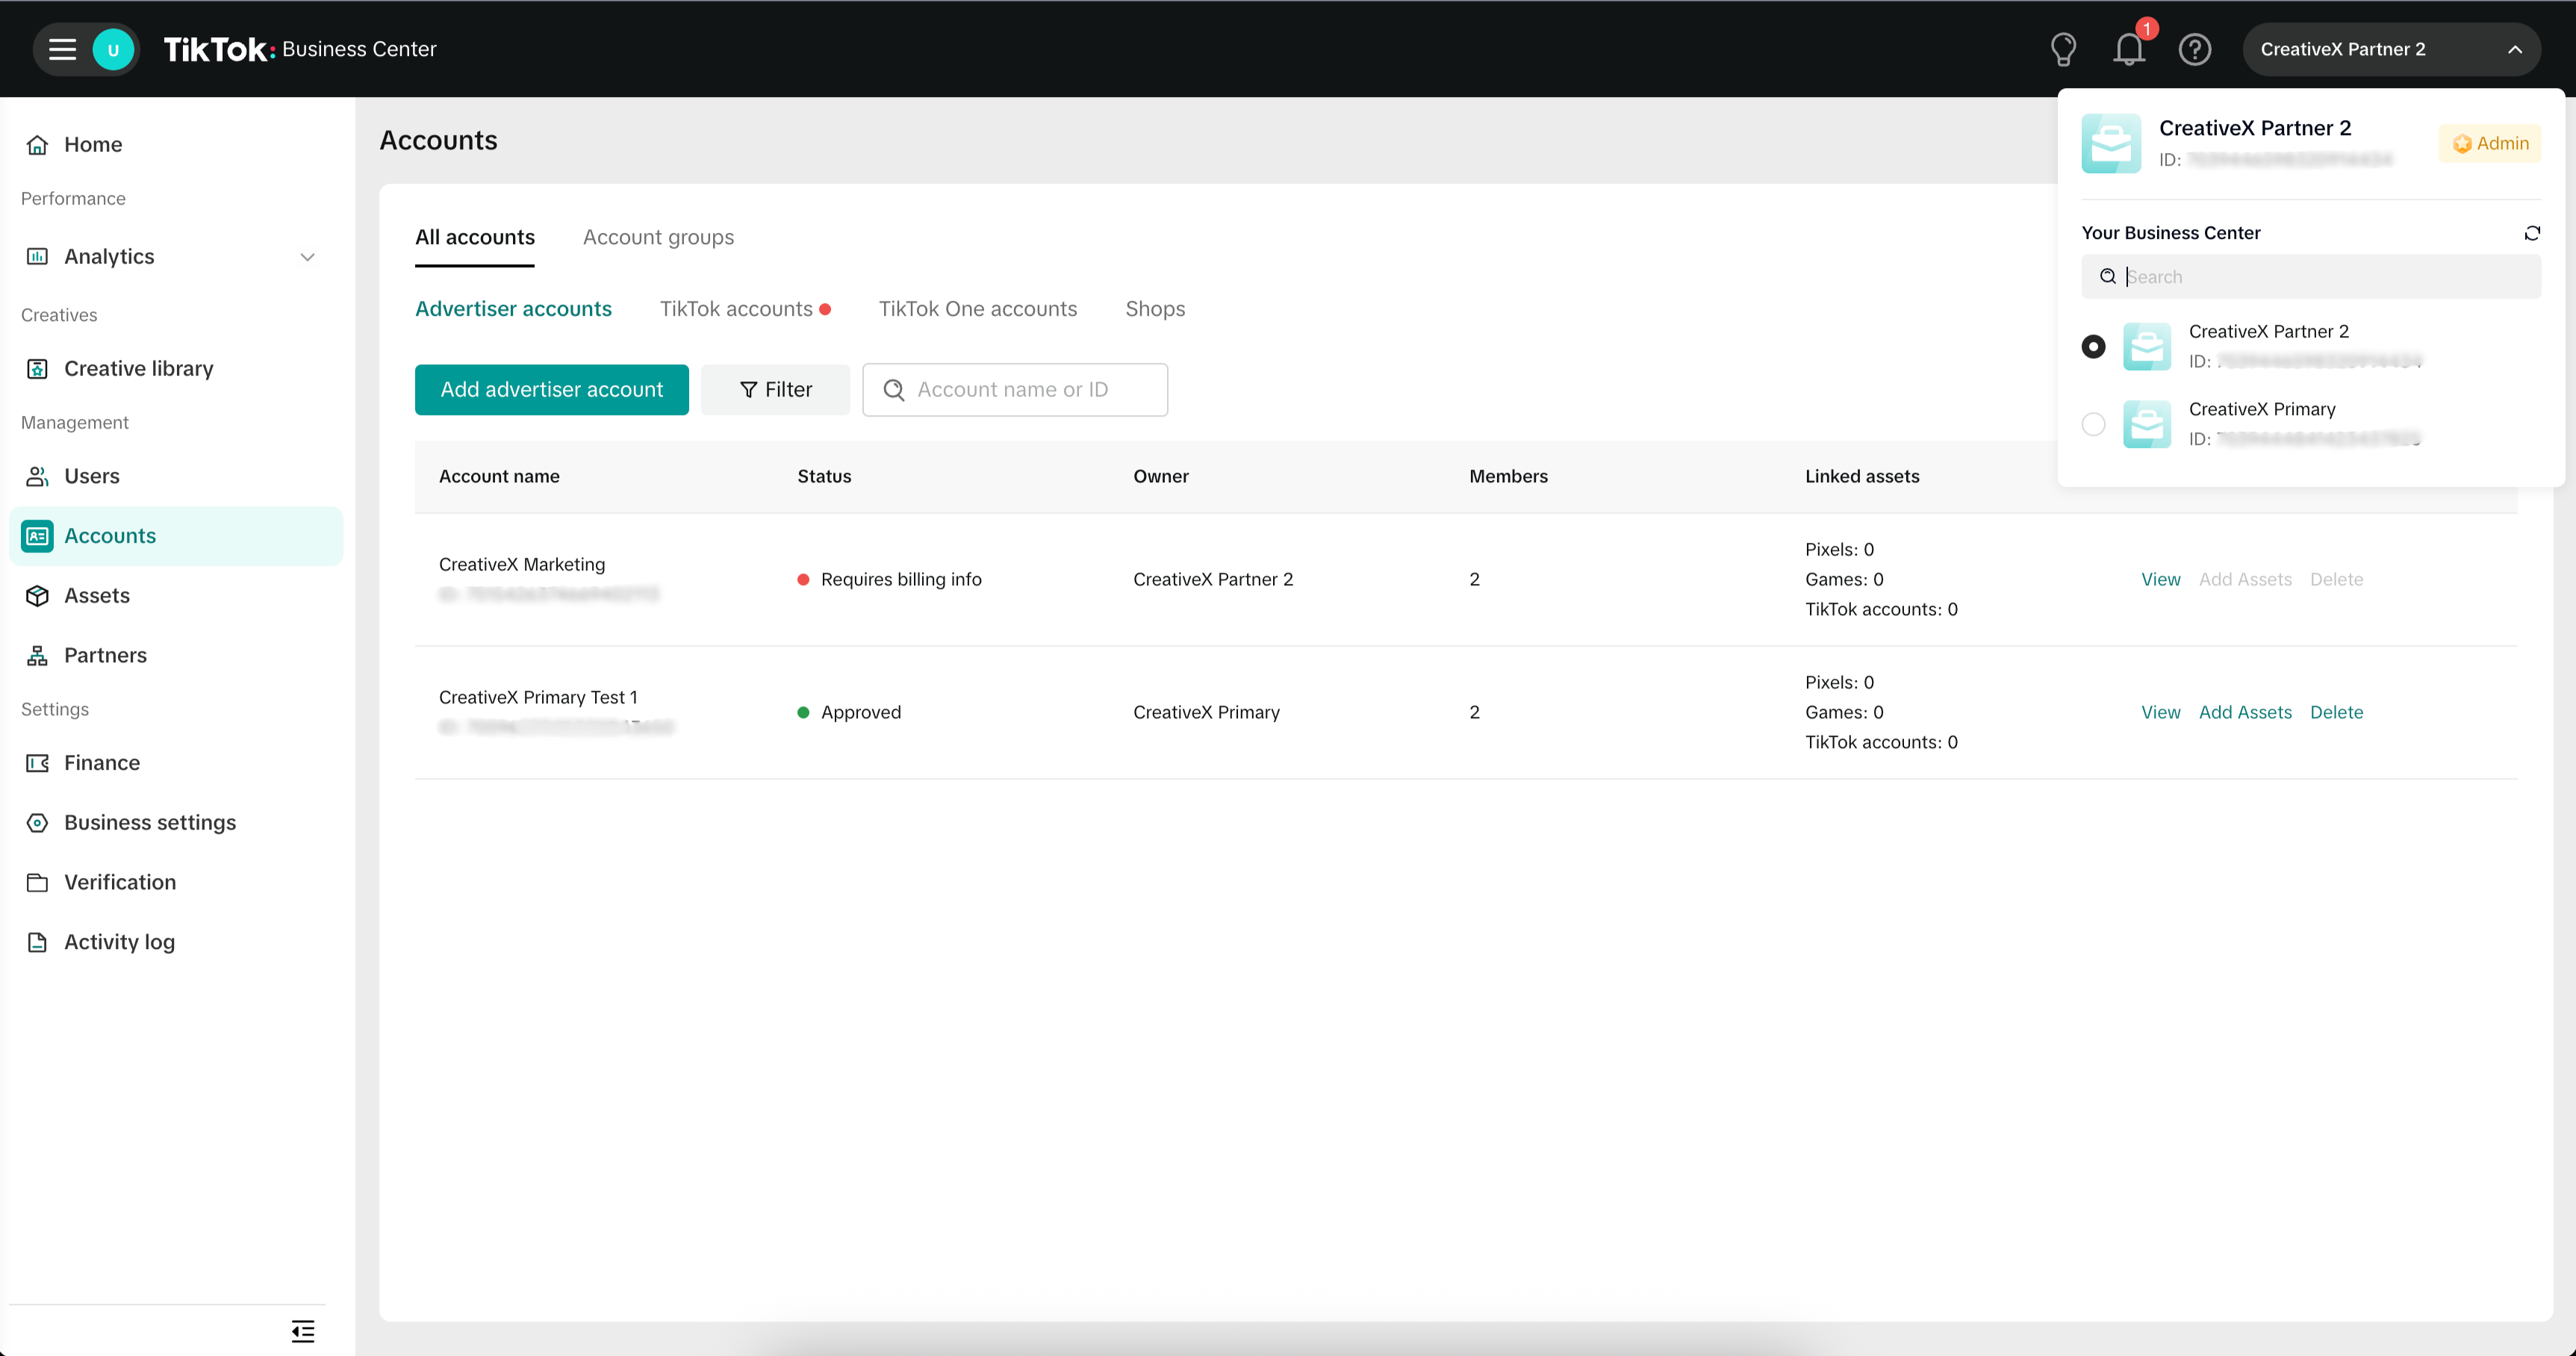
Task: Focus the Account name or ID search field
Action: (x=1015, y=389)
